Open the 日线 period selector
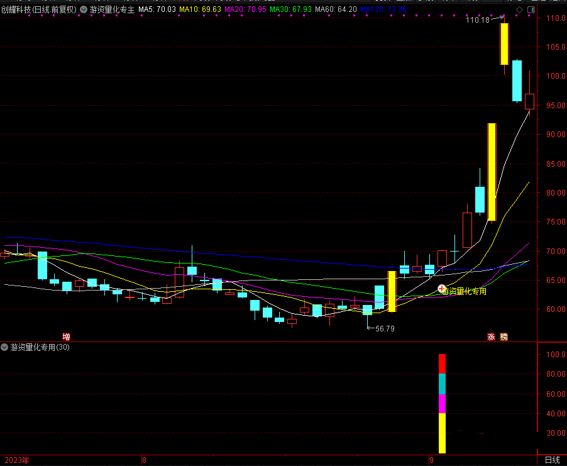 pos(552,460)
